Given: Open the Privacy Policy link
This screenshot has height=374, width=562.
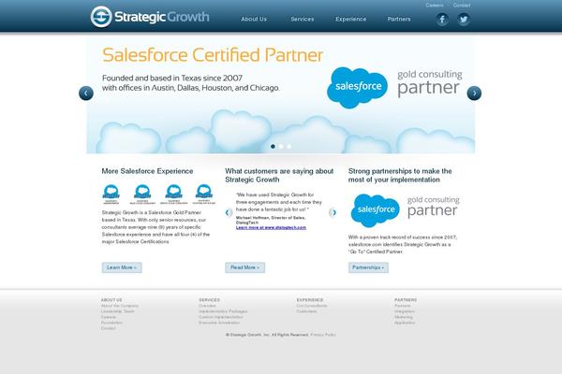Looking at the screenshot, I should pos(323,335).
